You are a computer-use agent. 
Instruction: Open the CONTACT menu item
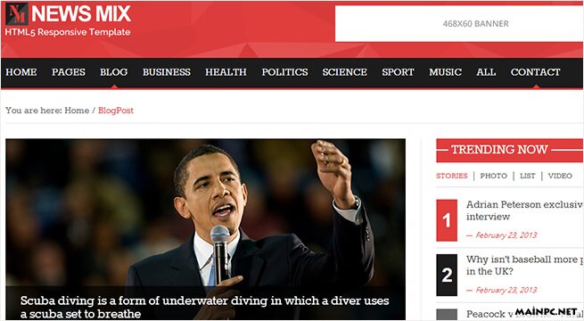(x=535, y=72)
